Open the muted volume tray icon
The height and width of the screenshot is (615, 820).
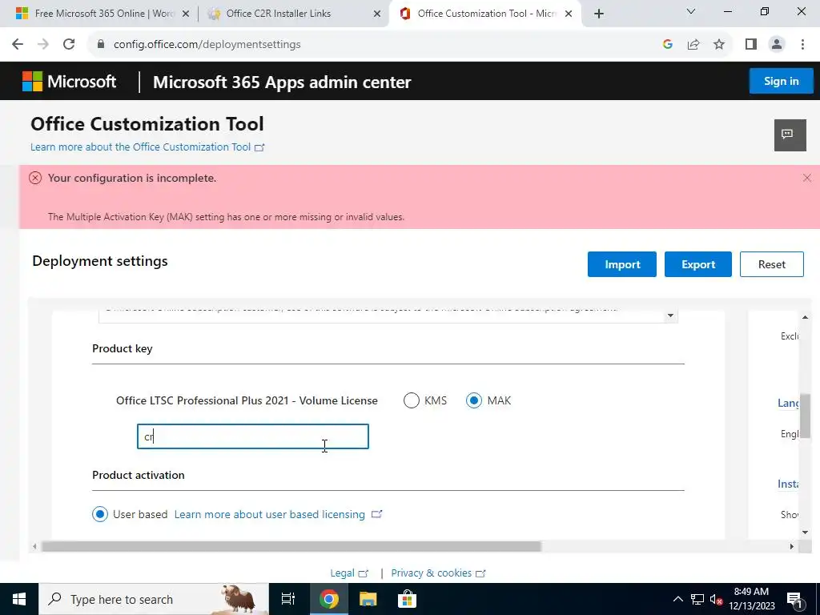coord(717,599)
